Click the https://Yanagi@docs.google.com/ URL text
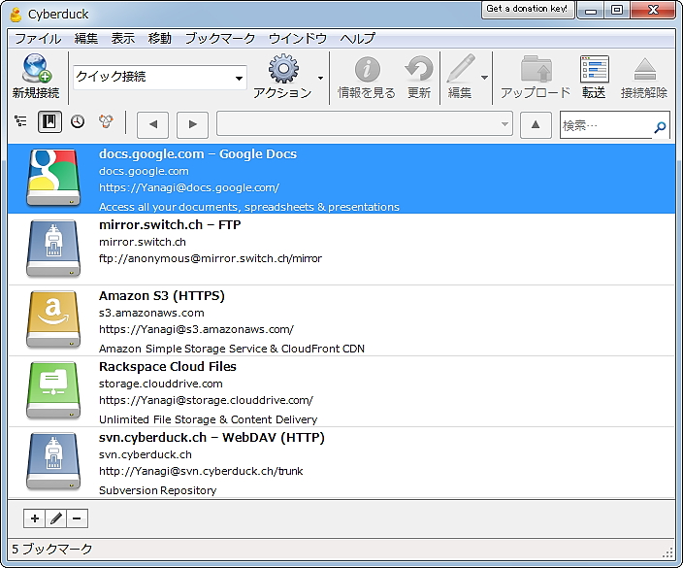The width and height of the screenshot is (683, 568). pos(189,188)
